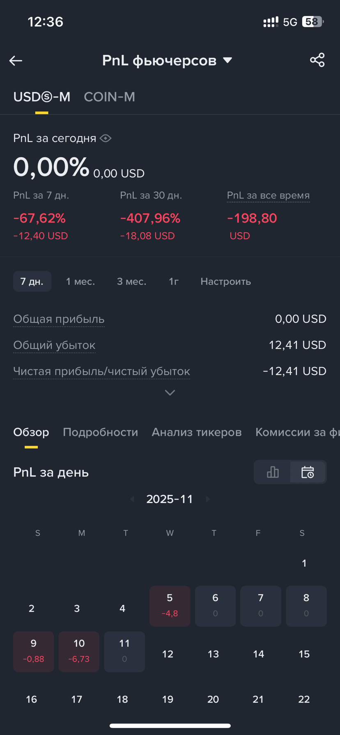Tap the back arrow icon
340x735 pixels.
16,61
